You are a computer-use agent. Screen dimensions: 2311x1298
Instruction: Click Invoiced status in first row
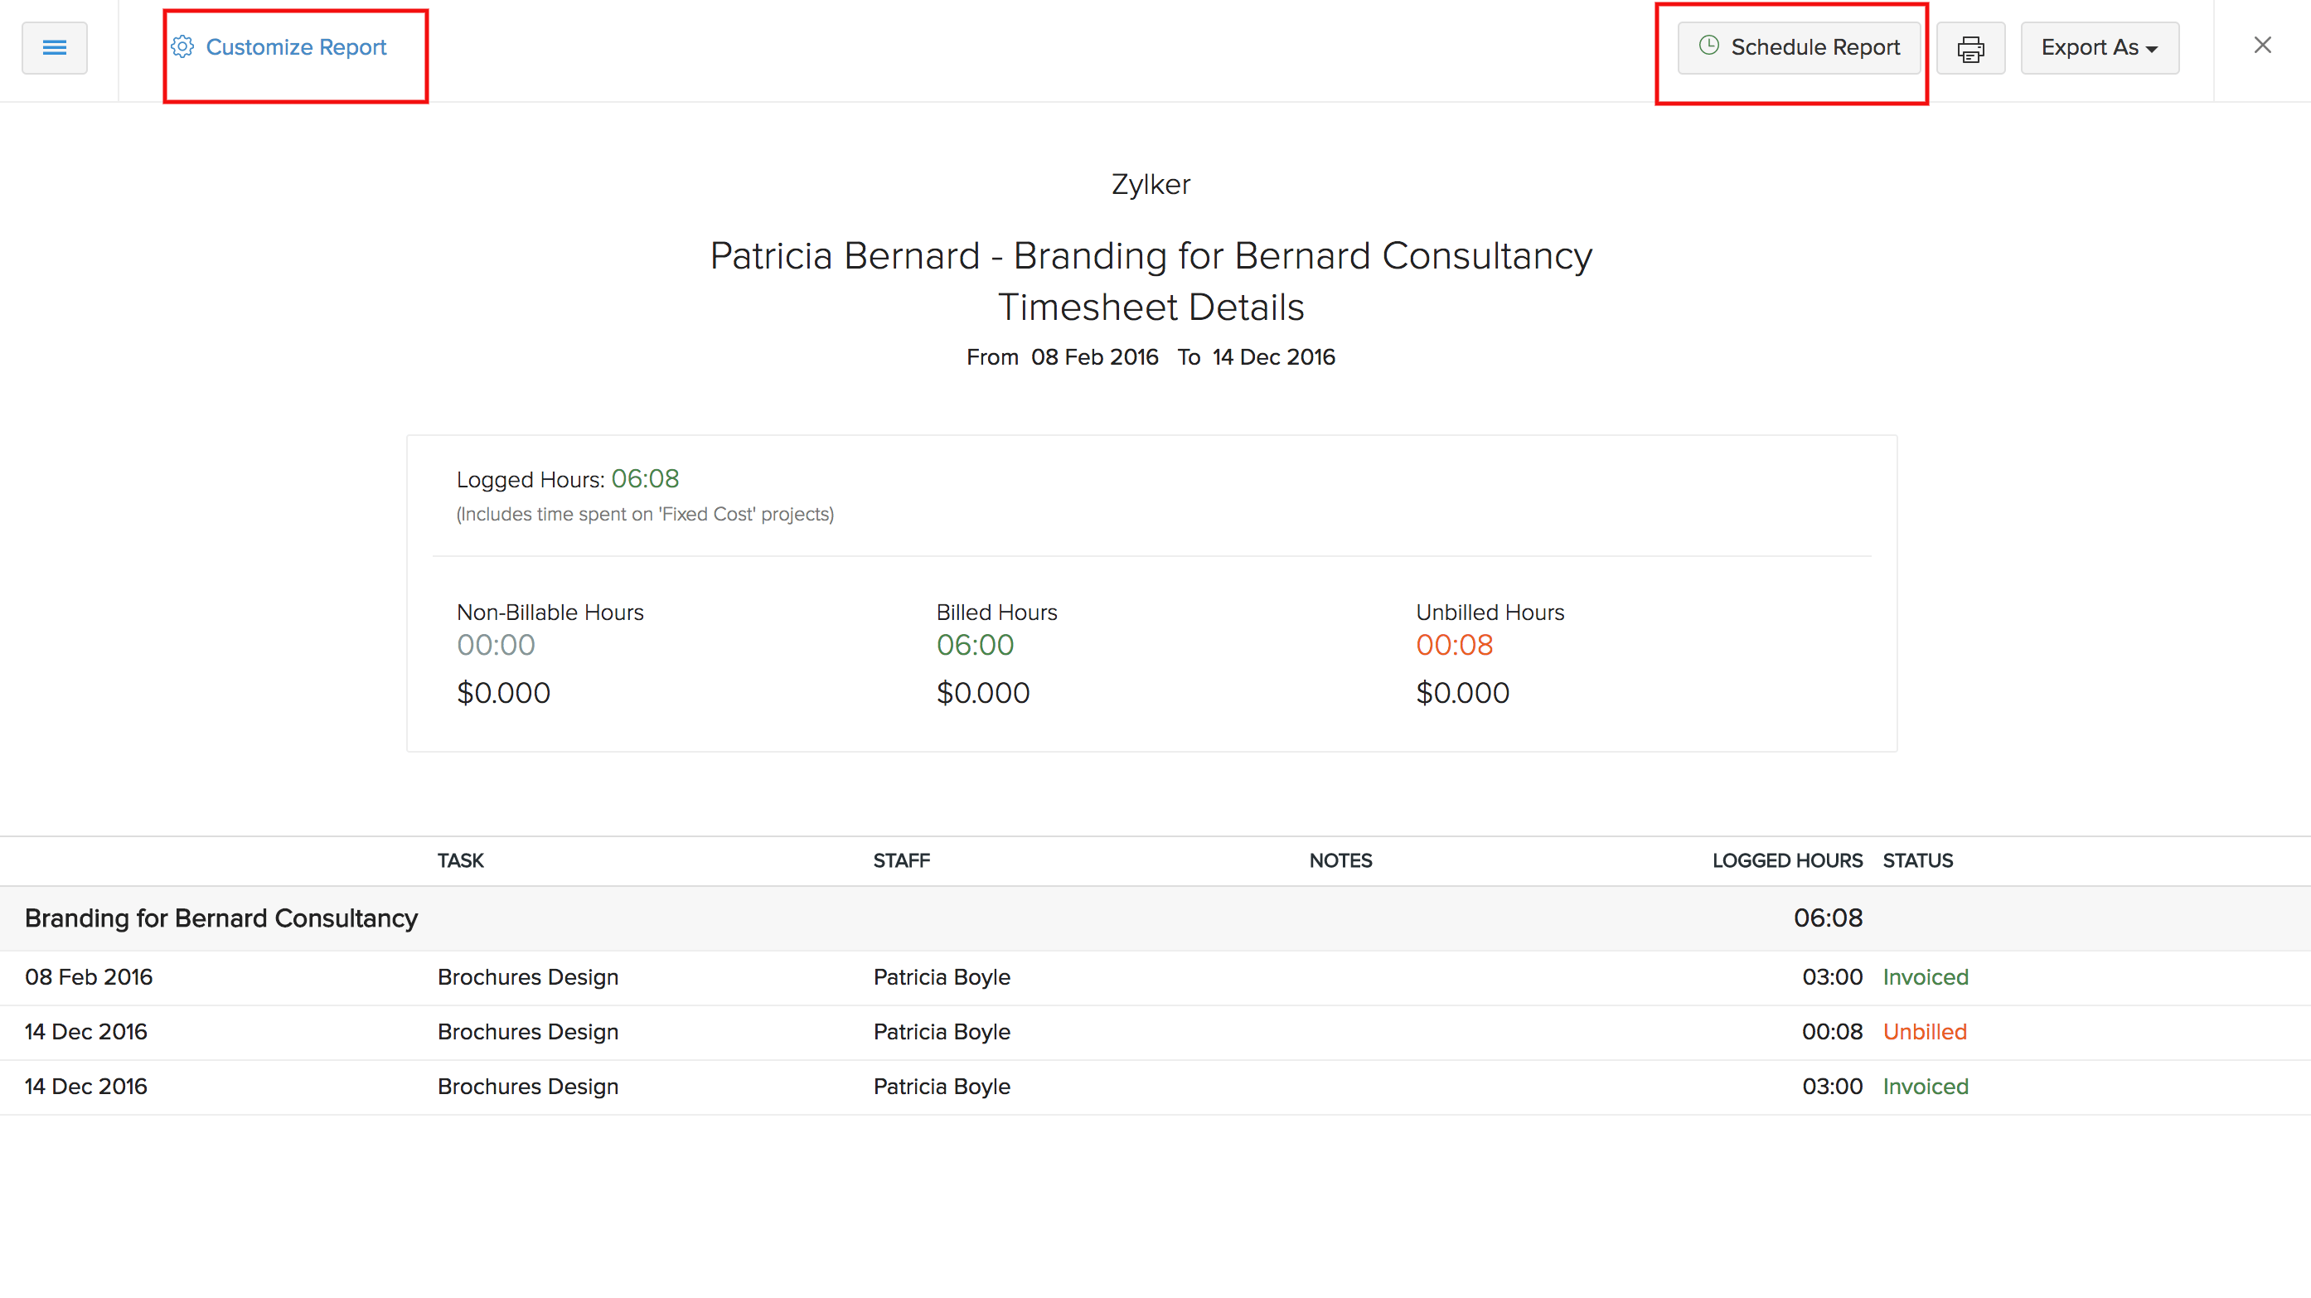click(1925, 977)
